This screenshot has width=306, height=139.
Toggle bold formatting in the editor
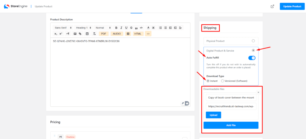[x=117, y=28]
